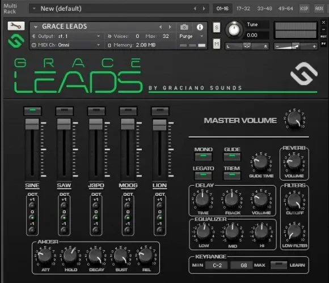This screenshot has width=329, height=283.
Task: Toggle the PV button
Action: (323, 44)
